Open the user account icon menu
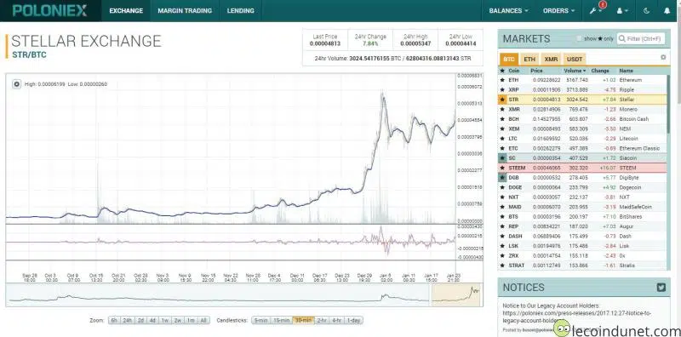Screen dimensions: 681x337 pyautogui.click(x=622, y=11)
